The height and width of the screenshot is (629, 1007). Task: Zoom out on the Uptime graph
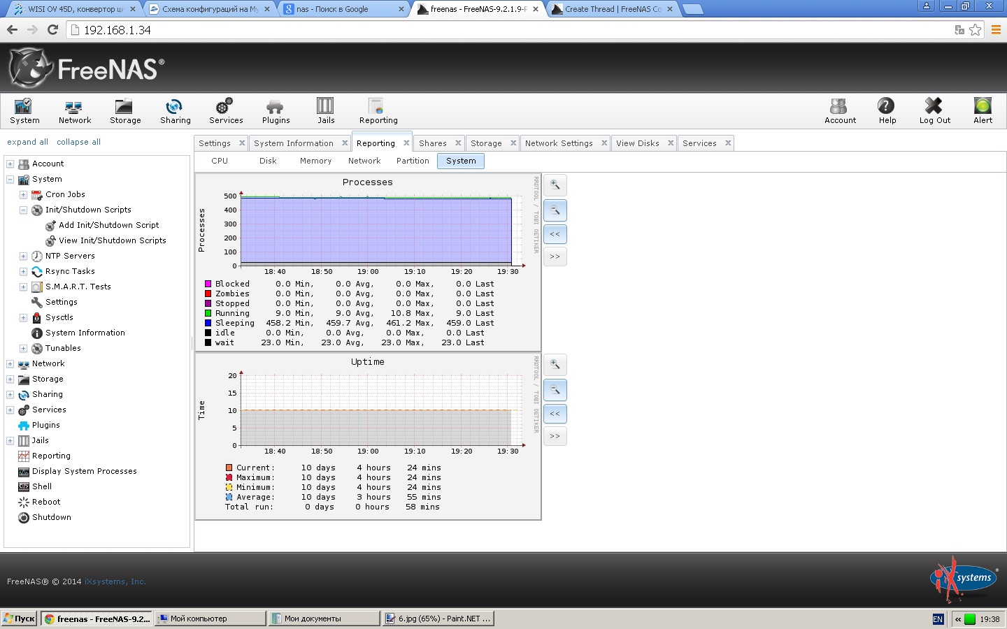[x=555, y=389]
